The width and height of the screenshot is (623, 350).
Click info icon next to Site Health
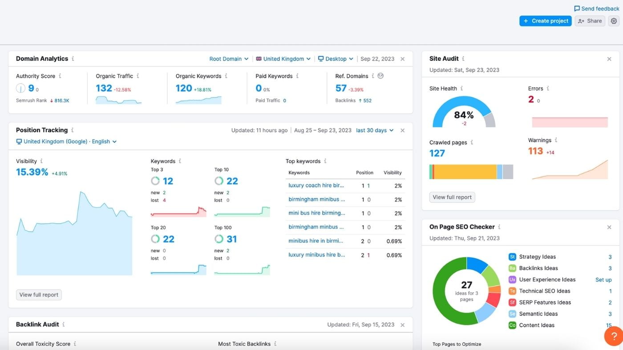click(461, 89)
